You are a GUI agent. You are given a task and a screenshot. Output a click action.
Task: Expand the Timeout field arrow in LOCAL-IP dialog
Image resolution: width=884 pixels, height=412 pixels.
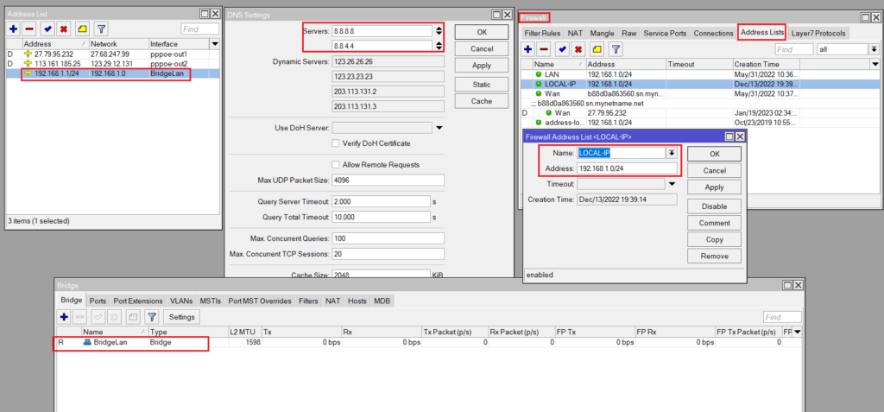[672, 184]
